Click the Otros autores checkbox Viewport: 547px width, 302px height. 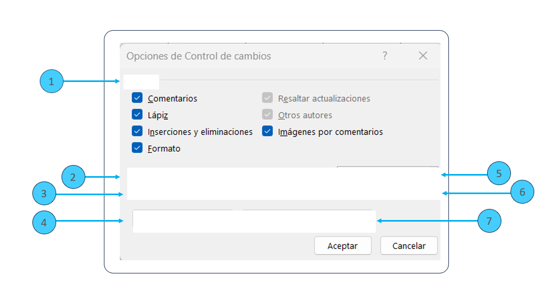pos(268,114)
